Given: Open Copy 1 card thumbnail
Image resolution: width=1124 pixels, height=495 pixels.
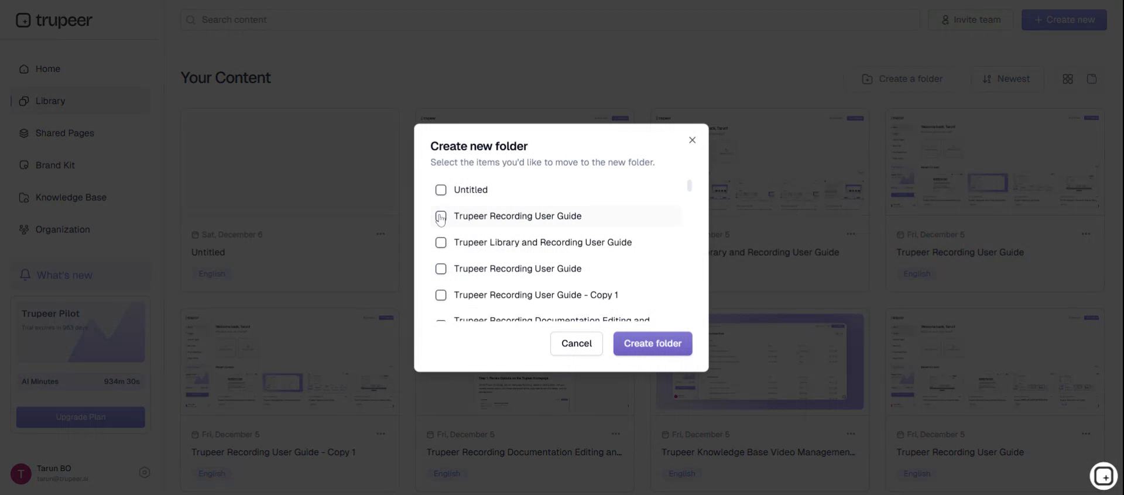Looking at the screenshot, I should pyautogui.click(x=290, y=362).
